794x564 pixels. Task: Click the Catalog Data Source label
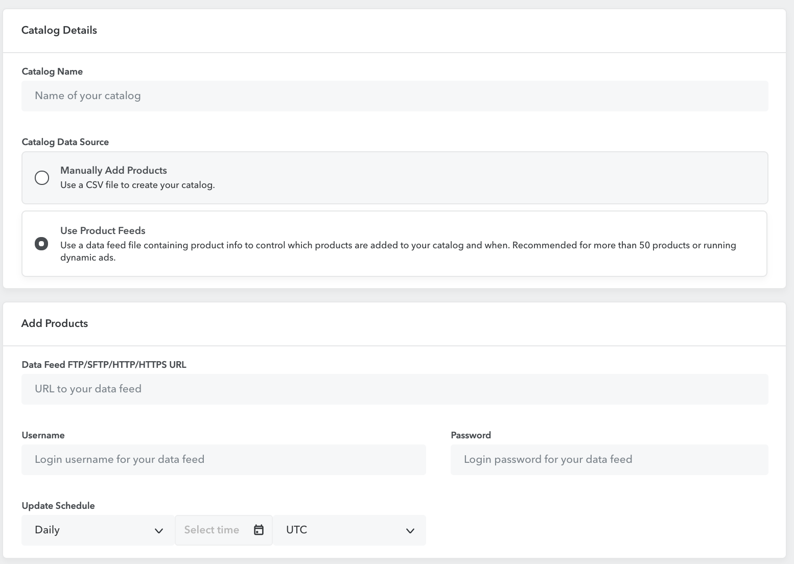(65, 142)
